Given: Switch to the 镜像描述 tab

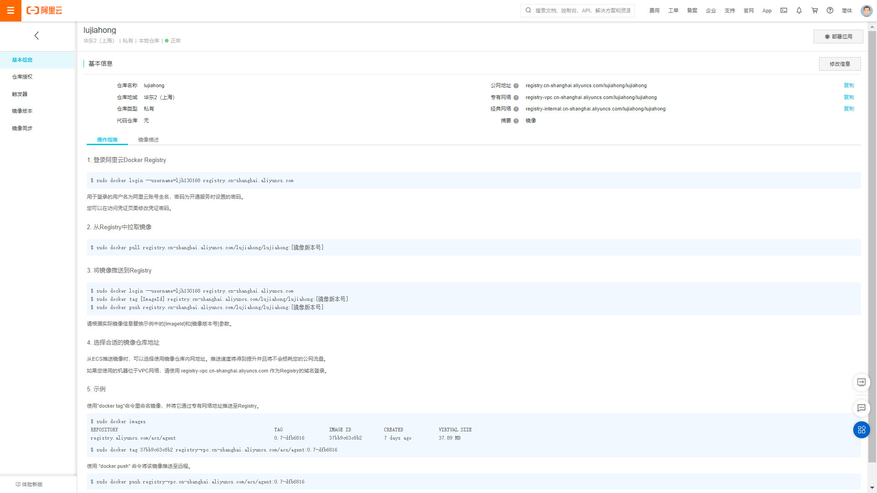Looking at the screenshot, I should coord(148,140).
